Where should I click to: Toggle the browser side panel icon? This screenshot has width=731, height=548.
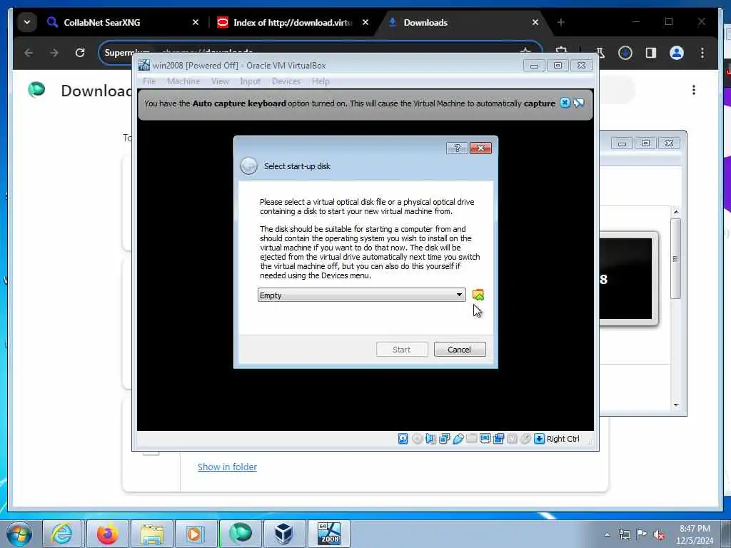[651, 53]
